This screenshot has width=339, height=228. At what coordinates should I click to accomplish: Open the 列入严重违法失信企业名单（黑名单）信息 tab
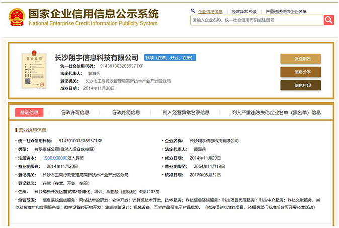pos(276,112)
